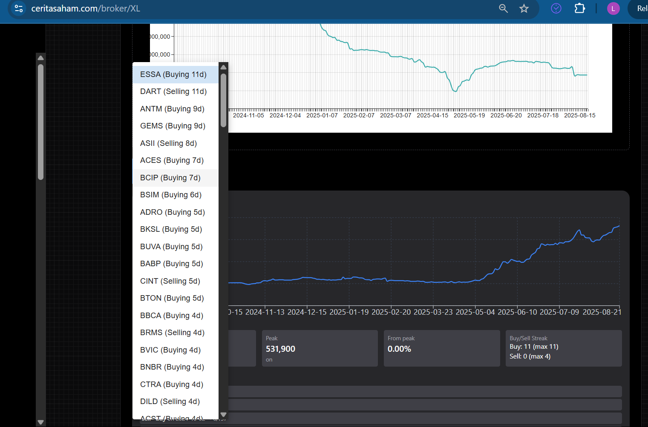
Task: Select ANTM (Buying 9d) option
Action: [x=176, y=109]
